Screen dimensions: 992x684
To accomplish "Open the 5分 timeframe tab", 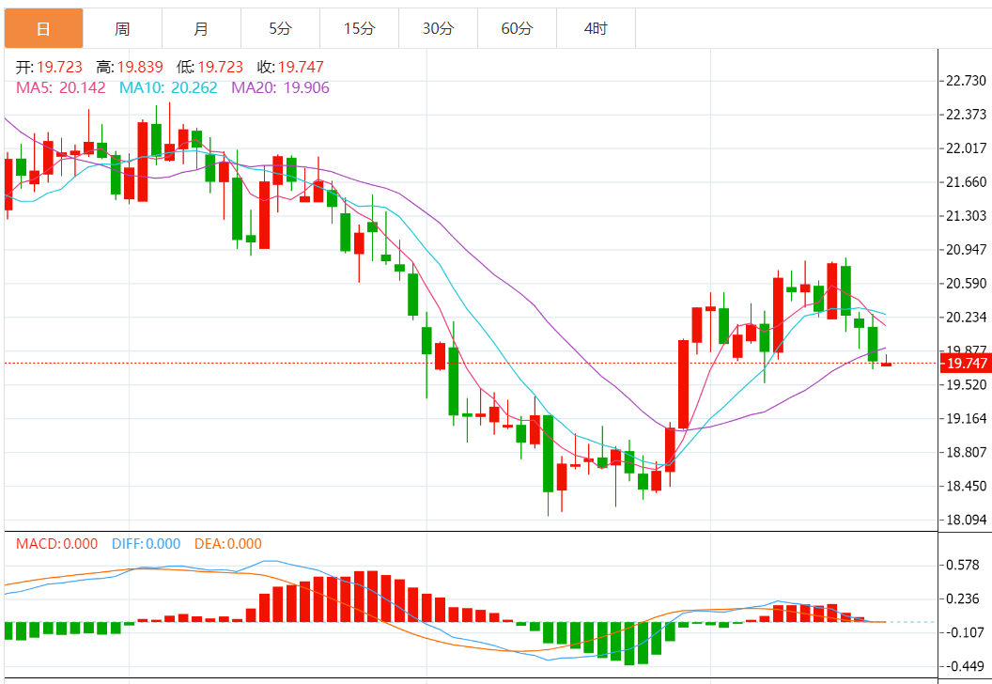I will [280, 28].
